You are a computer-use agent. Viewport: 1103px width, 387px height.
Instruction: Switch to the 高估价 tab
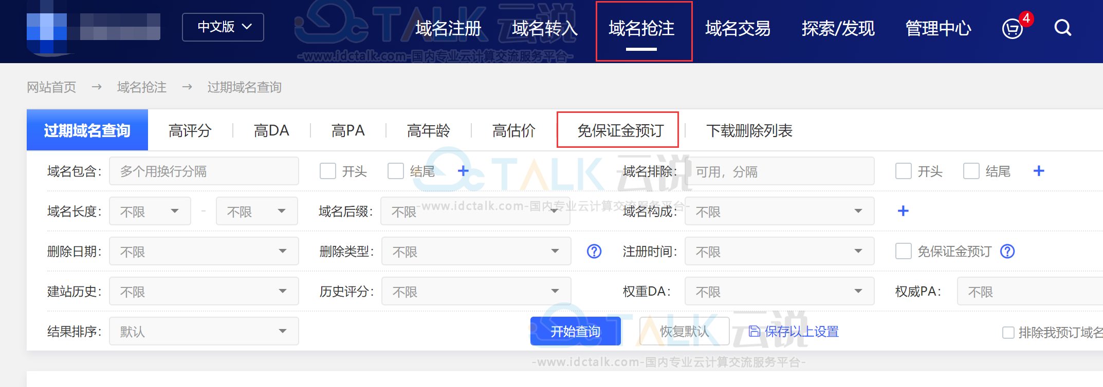(x=514, y=130)
